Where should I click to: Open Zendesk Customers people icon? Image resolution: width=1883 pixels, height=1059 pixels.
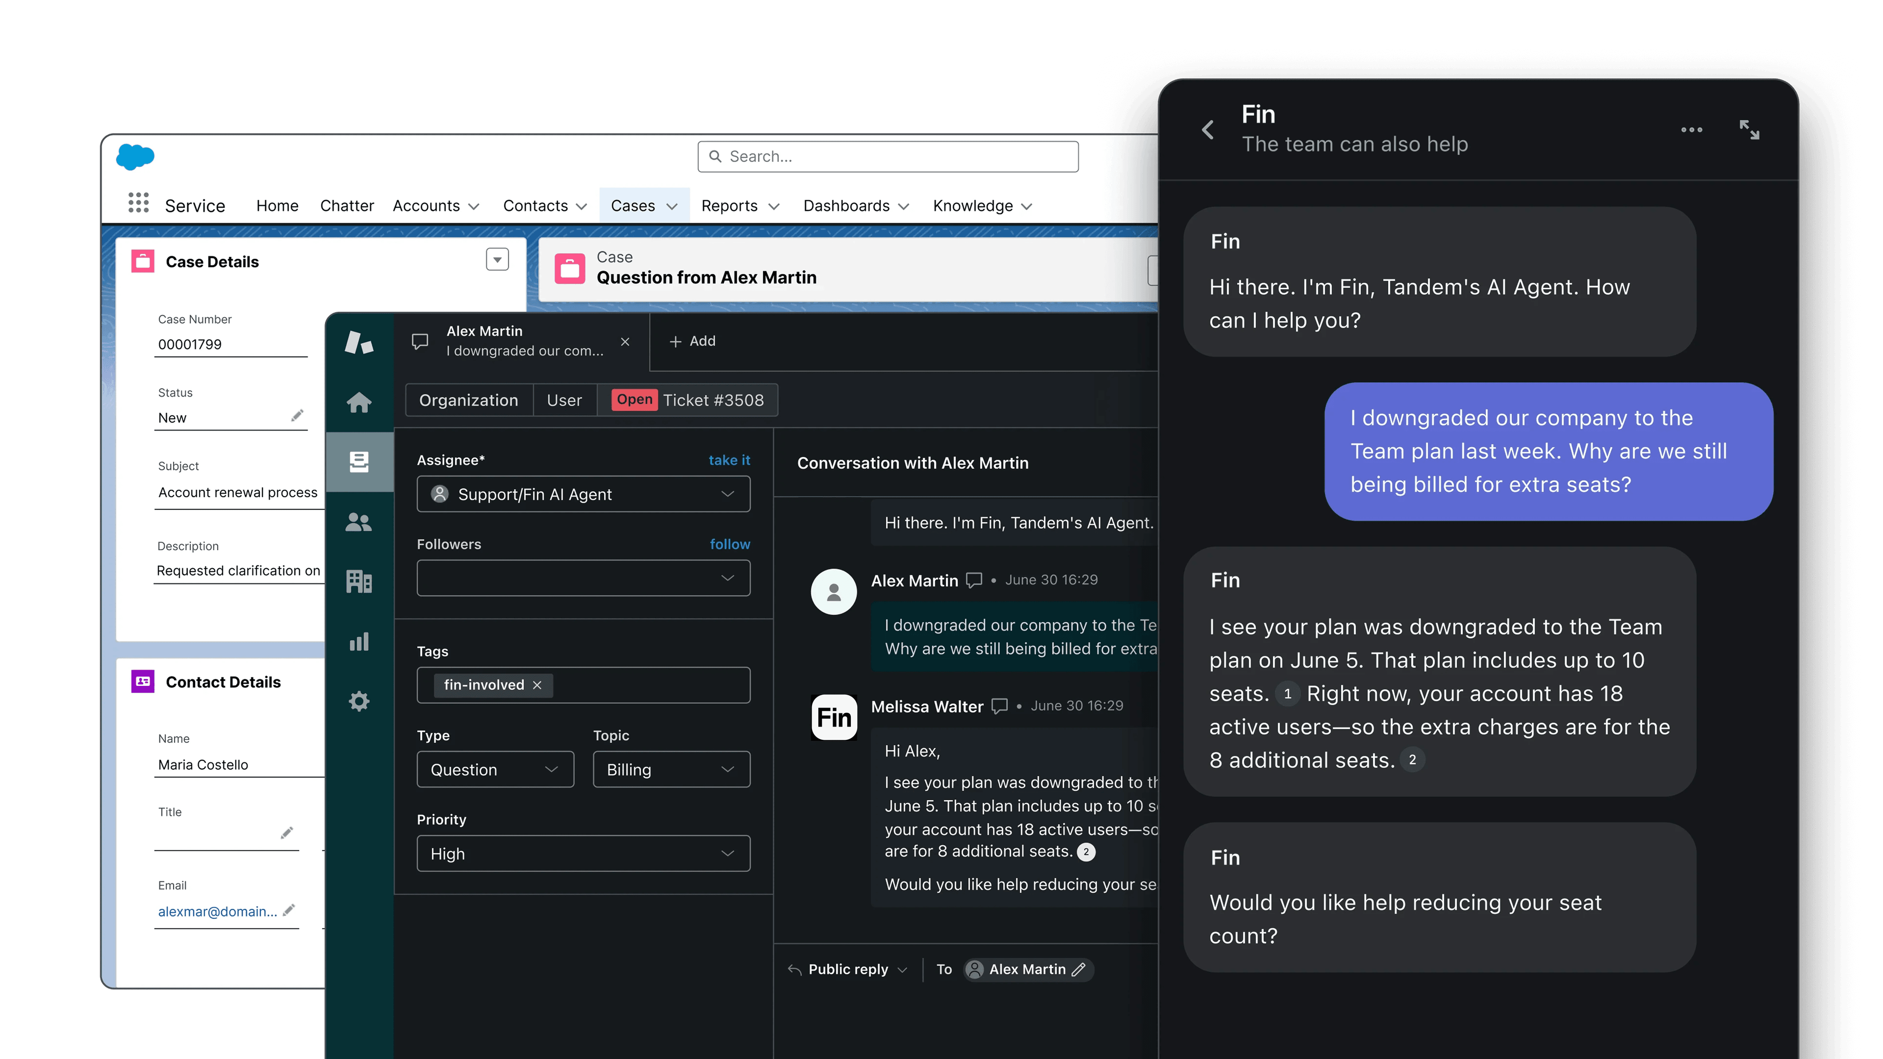point(359,522)
